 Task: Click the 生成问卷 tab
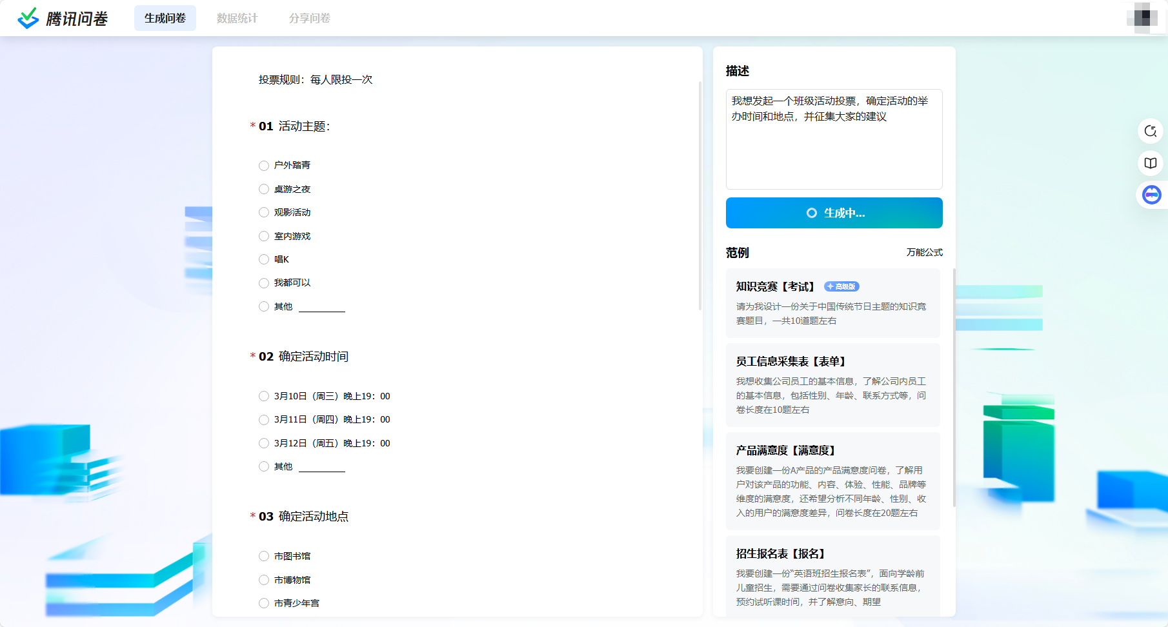coord(165,18)
